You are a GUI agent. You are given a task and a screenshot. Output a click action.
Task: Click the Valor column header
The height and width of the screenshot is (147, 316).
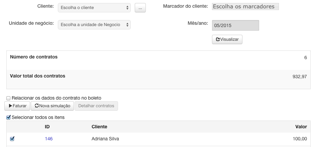[x=301, y=127]
